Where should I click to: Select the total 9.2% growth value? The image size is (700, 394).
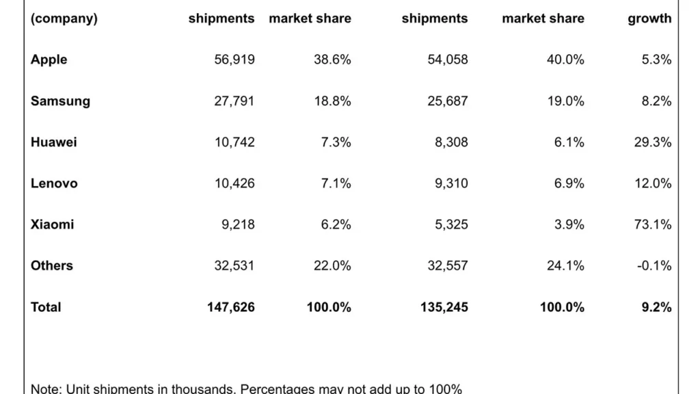[656, 307]
